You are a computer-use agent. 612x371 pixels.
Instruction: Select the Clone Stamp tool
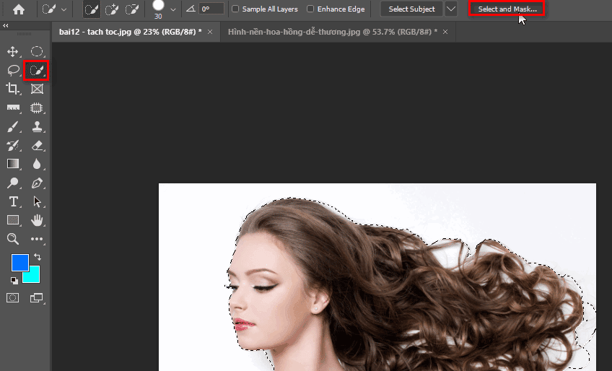pyautogui.click(x=37, y=126)
